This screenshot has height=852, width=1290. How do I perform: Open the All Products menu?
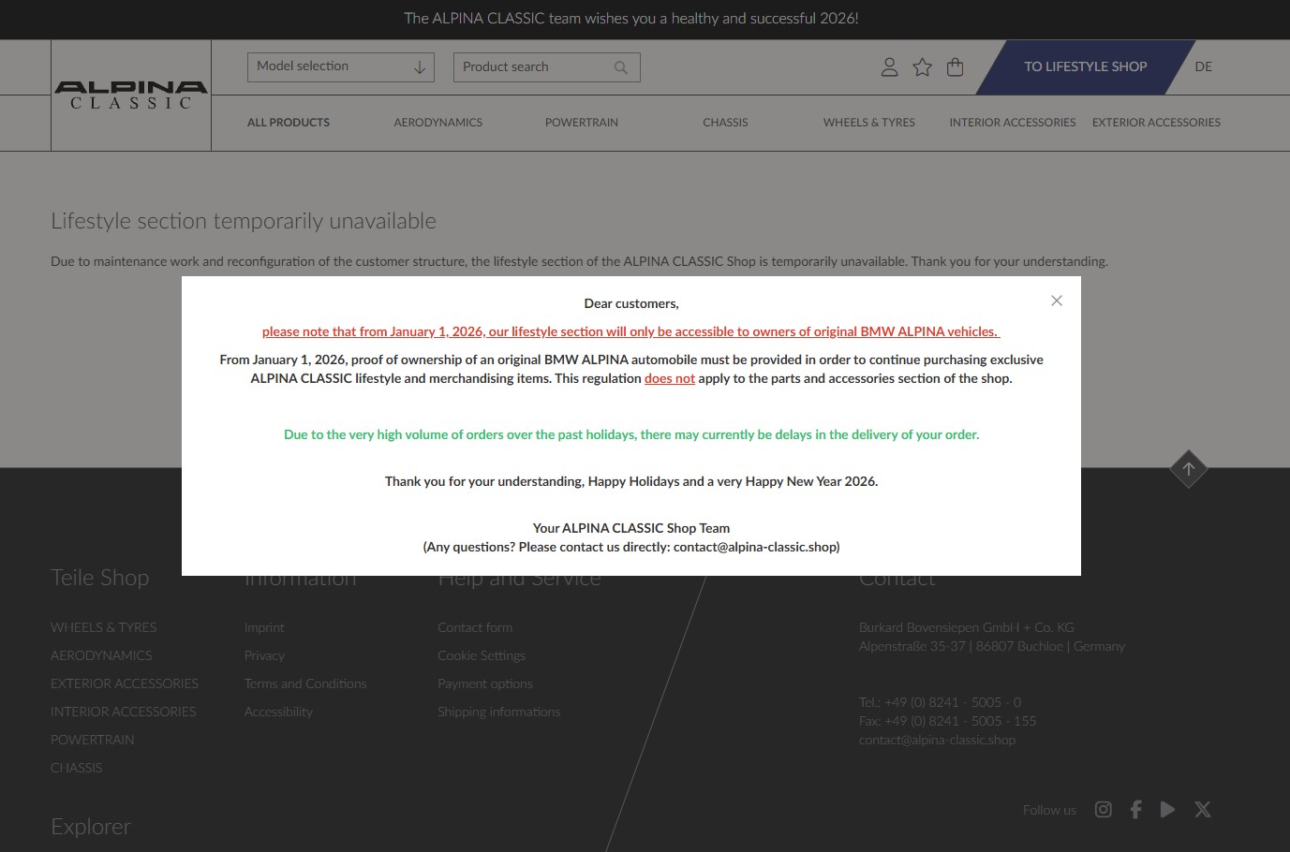pos(288,123)
